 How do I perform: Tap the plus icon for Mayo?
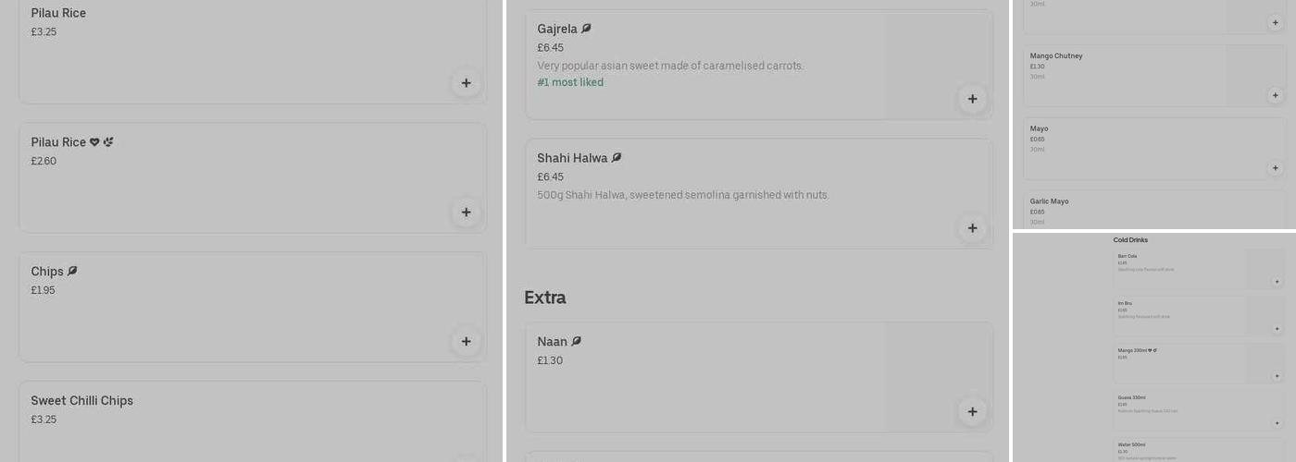tap(1275, 168)
